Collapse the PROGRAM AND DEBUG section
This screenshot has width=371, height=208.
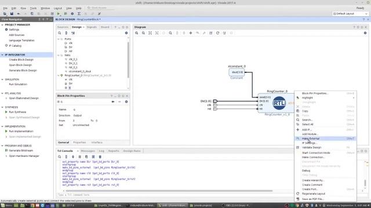2,146
